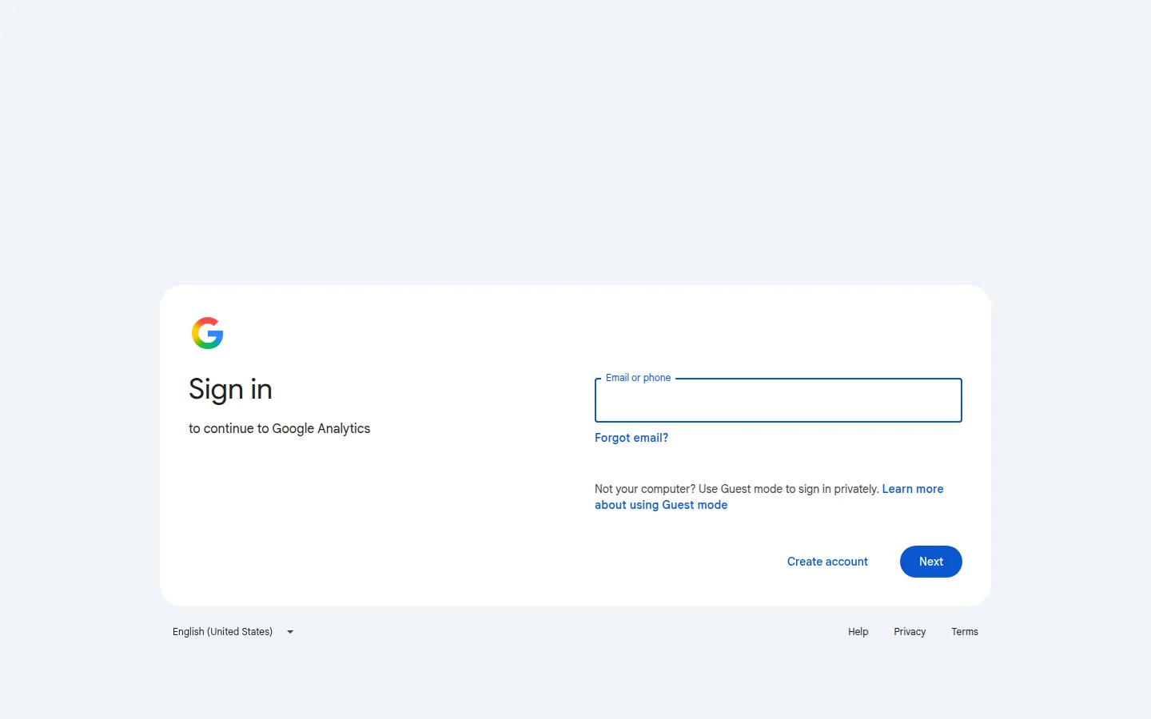Click the 'to continue to Google Analytics' text

280,429
